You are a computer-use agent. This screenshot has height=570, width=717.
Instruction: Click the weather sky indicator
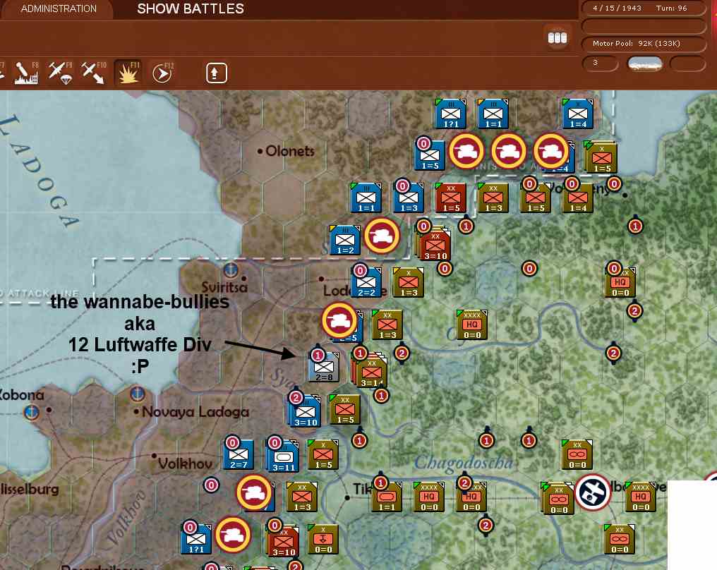645,63
